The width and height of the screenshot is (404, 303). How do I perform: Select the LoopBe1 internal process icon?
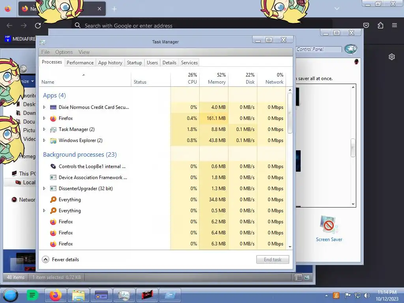[53, 166]
